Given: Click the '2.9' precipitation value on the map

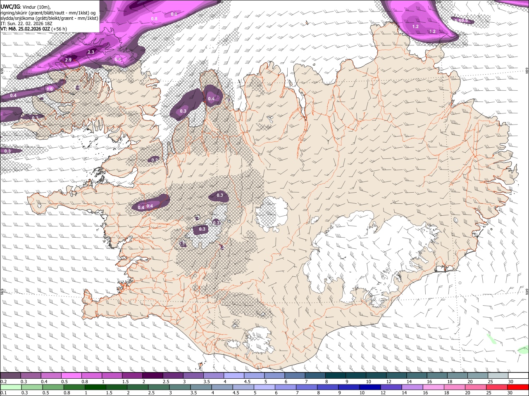Looking at the screenshot, I should tap(69, 60).
